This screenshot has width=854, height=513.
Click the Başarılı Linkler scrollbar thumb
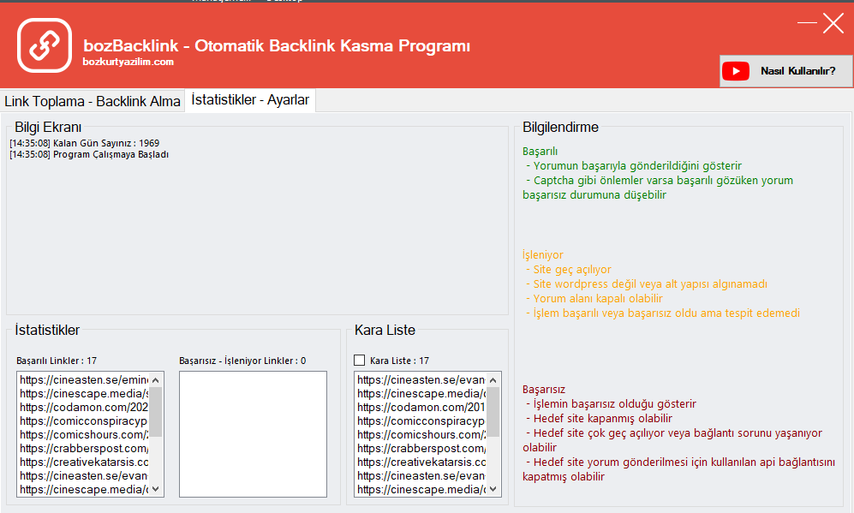point(156,412)
